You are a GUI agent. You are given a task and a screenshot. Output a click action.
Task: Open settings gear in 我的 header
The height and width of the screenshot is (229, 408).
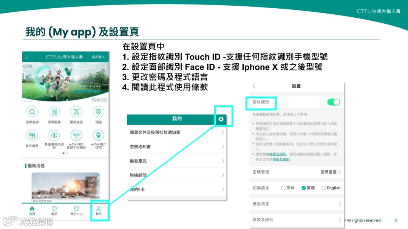221,119
